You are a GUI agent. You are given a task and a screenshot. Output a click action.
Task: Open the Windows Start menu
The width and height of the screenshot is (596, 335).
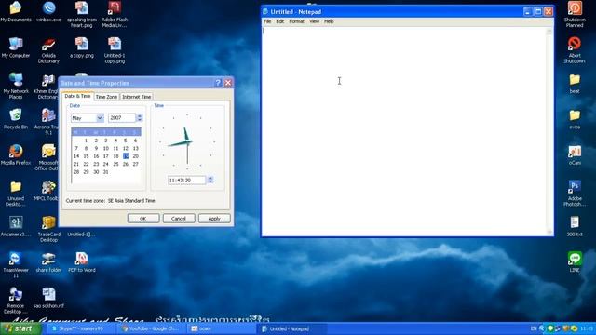tap(20, 328)
